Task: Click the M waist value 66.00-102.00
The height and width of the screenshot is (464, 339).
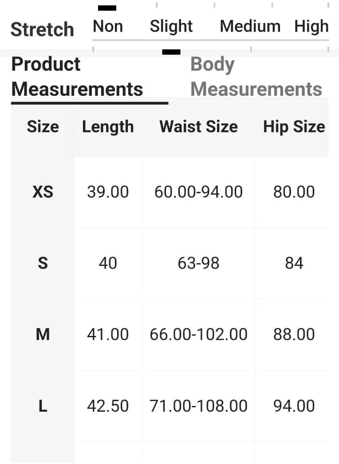Action: point(198,335)
